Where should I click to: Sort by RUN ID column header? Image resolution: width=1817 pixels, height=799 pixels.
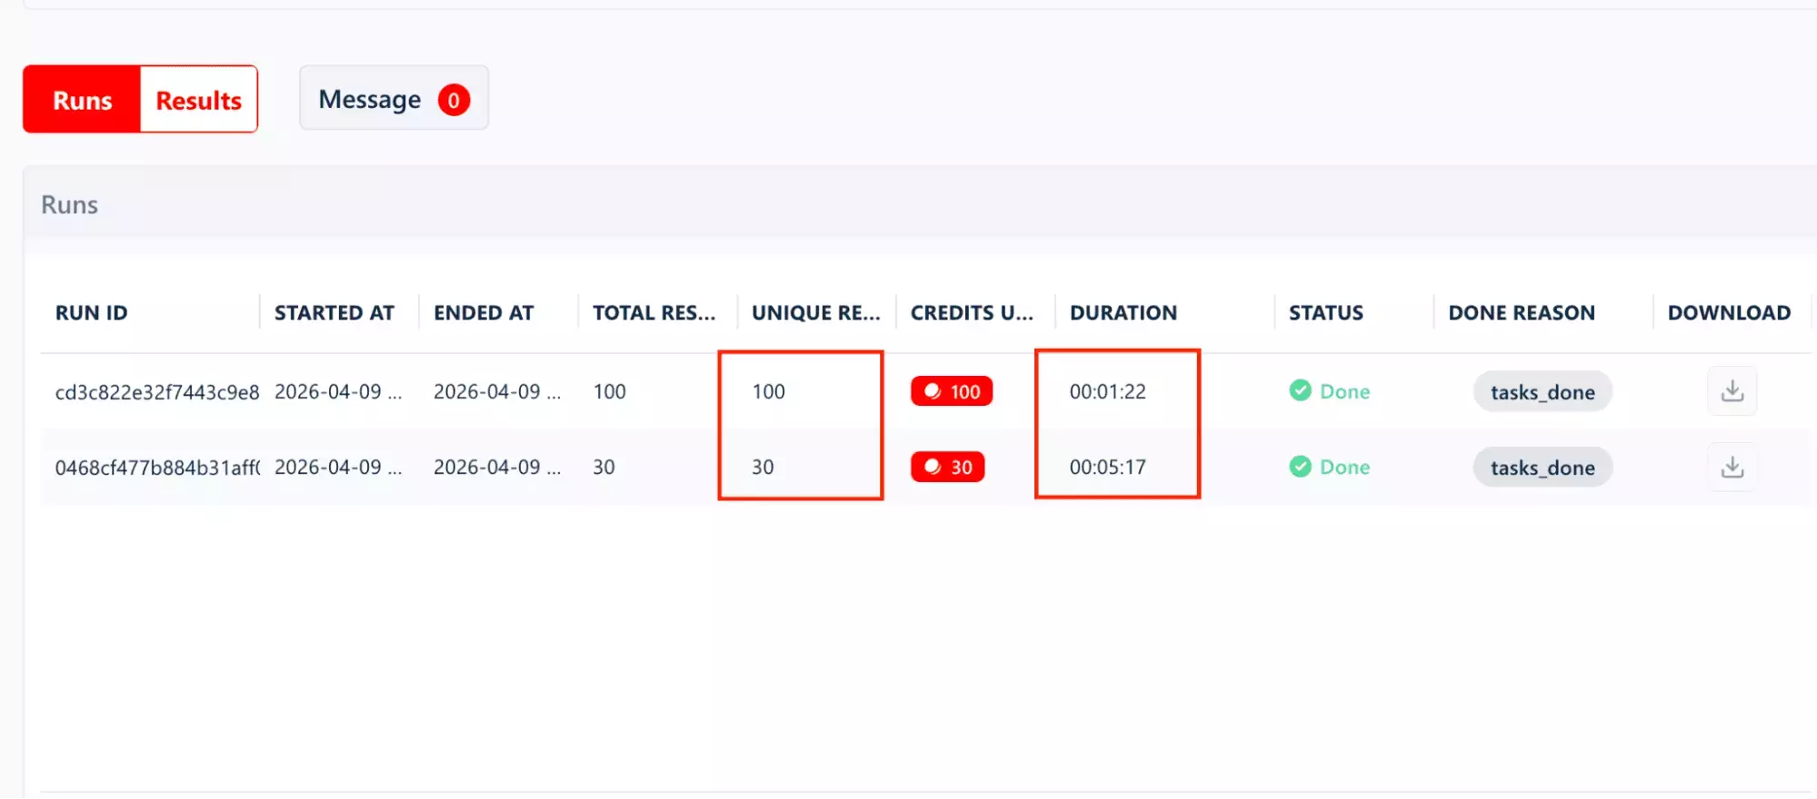pyautogui.click(x=91, y=312)
